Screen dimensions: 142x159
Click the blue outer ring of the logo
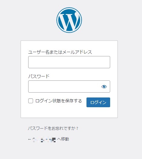[x=69, y=8]
